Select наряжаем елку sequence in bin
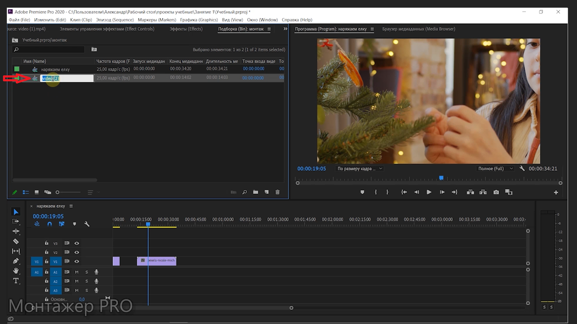The height and width of the screenshot is (324, 577). point(55,70)
